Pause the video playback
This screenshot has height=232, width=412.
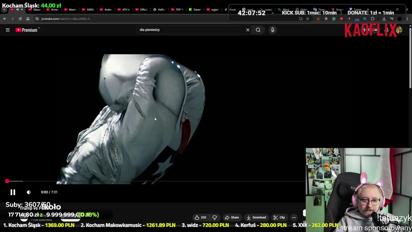(13, 192)
